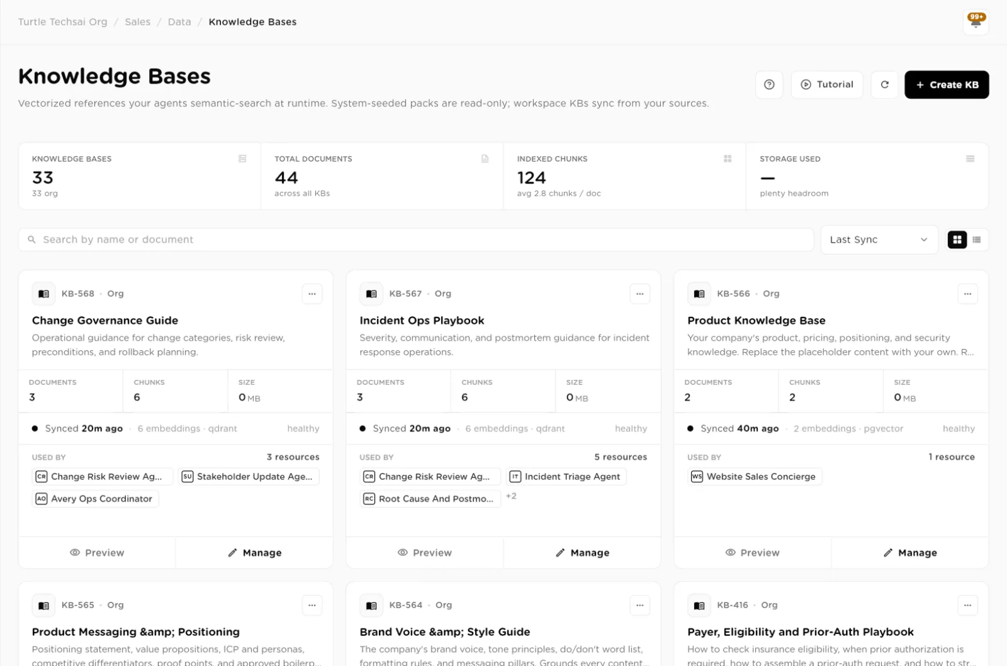This screenshot has height=666, width=1007.
Task: Click the search magnifier icon
Action: tap(31, 240)
